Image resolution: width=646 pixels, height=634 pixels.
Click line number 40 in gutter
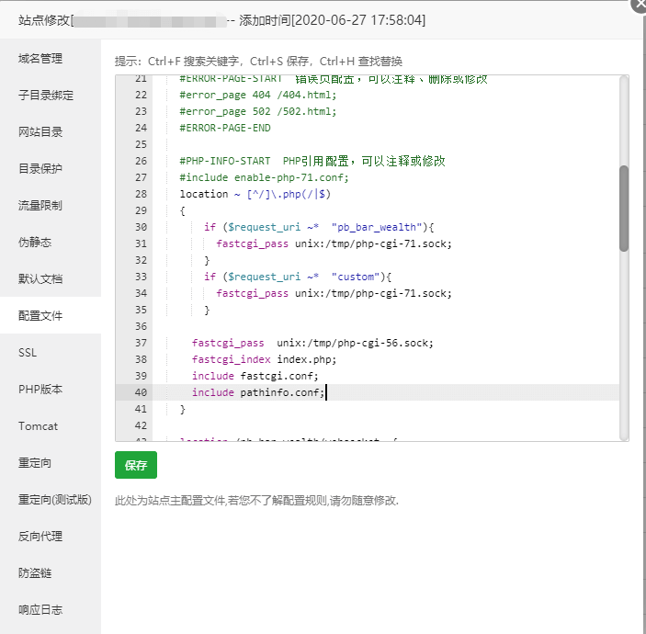click(x=141, y=392)
